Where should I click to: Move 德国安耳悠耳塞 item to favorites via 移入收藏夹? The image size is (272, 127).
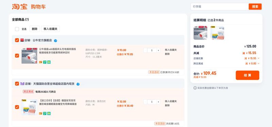tap(171, 101)
